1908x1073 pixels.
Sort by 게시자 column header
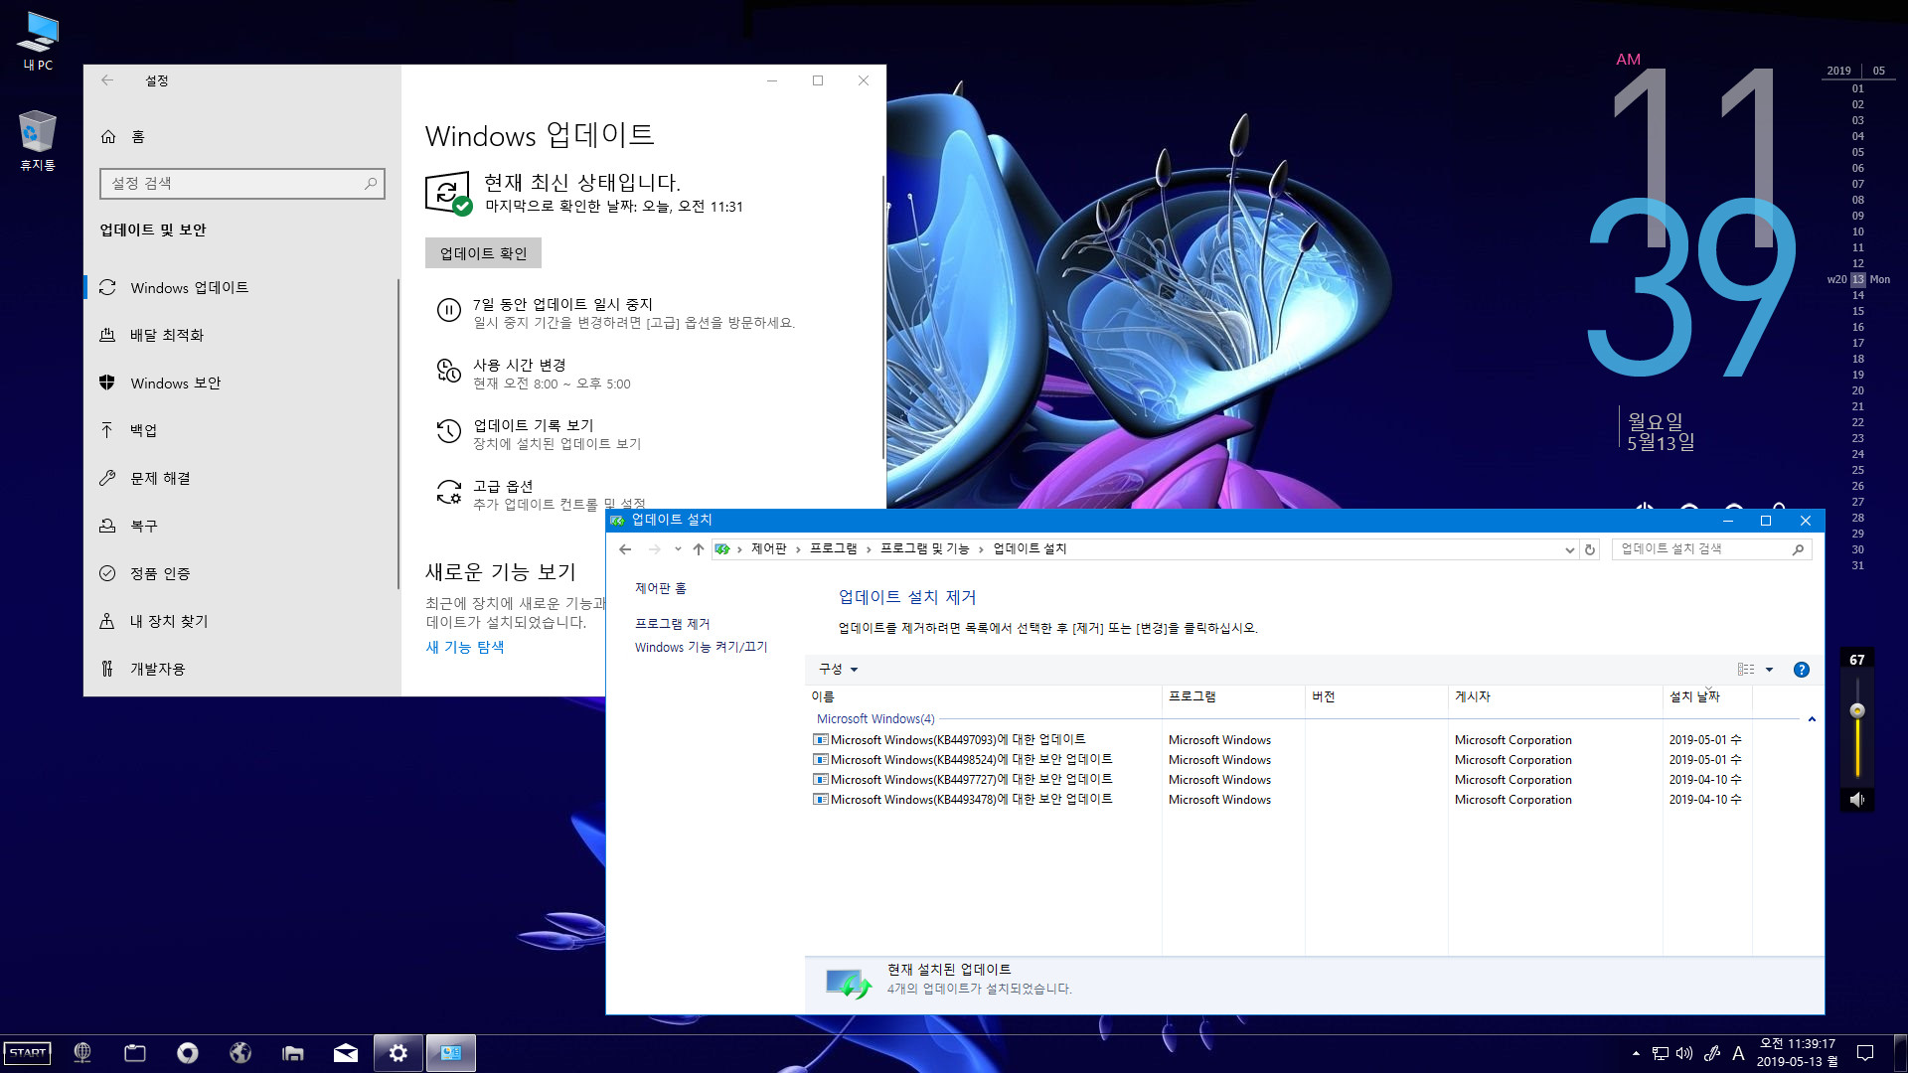1555,697
